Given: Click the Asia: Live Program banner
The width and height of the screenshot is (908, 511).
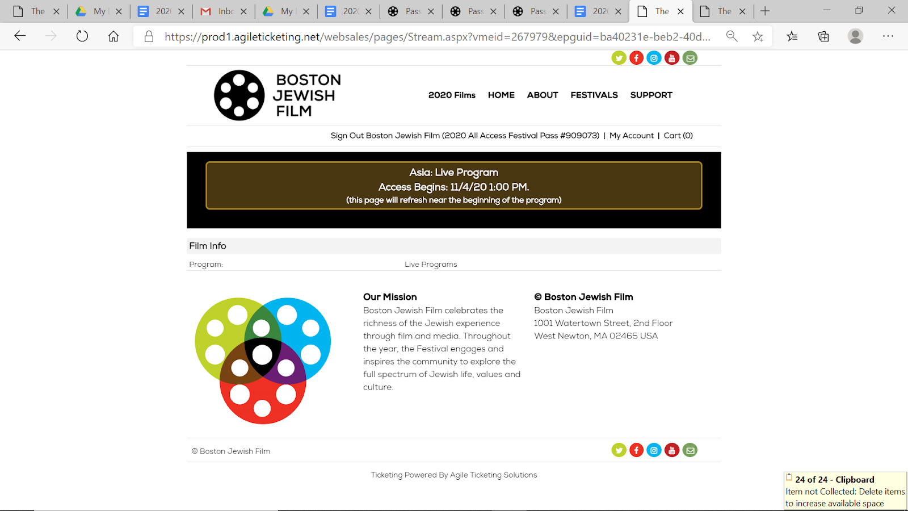Looking at the screenshot, I should point(454,186).
